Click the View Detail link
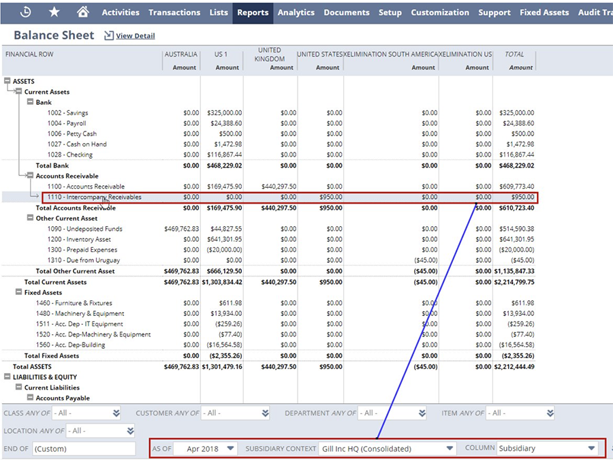 pos(135,36)
